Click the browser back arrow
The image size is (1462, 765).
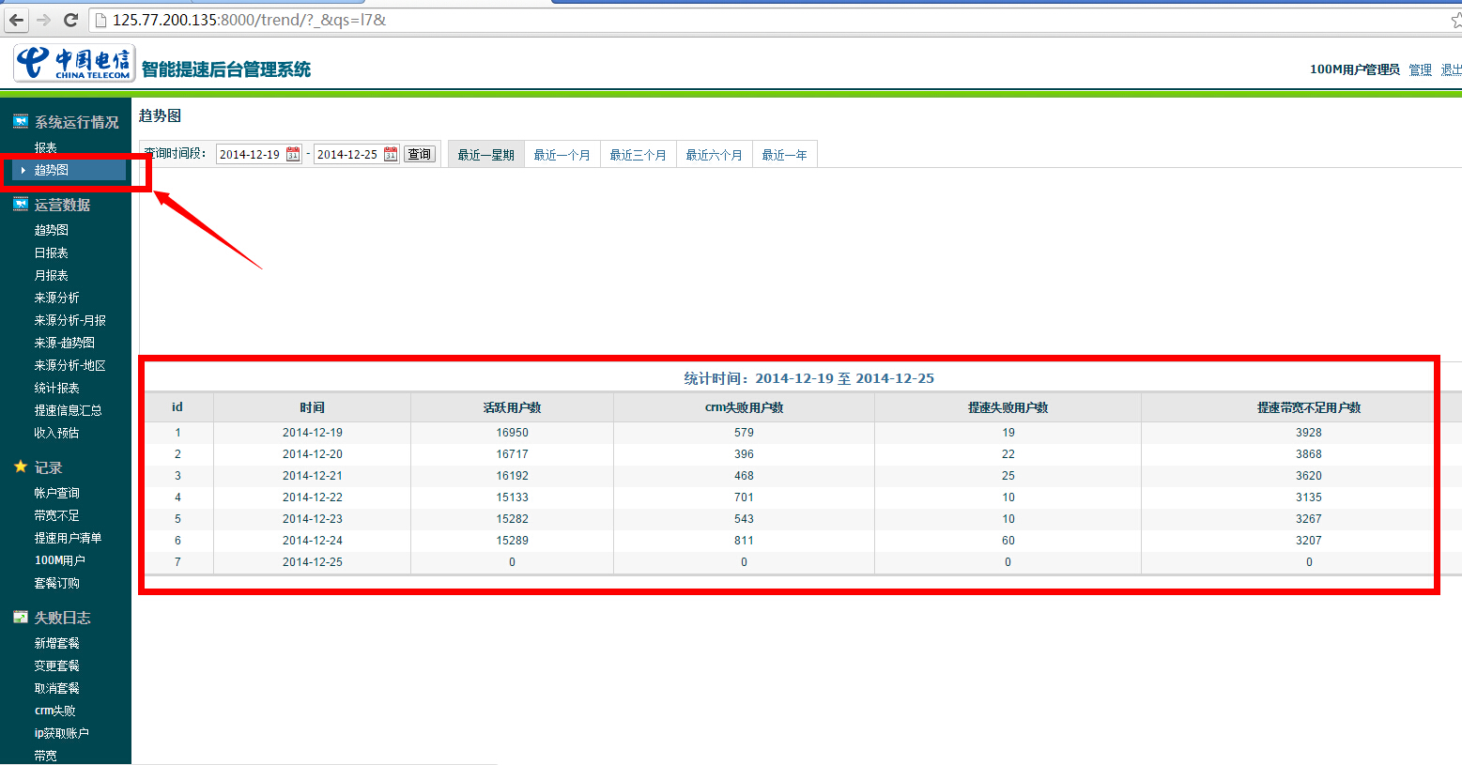point(16,20)
